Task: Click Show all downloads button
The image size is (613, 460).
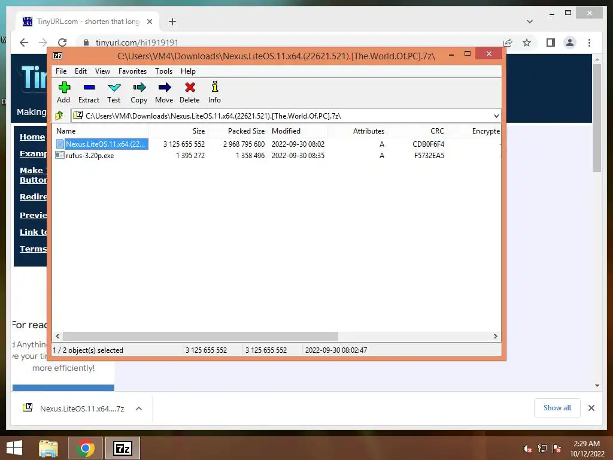Action: pyautogui.click(x=557, y=408)
